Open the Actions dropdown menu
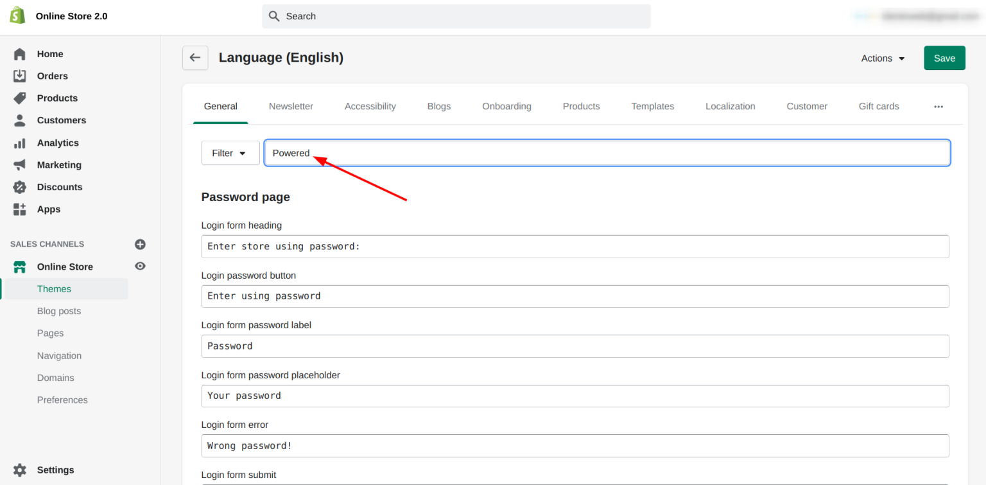Viewport: 986px width, 485px height. pyautogui.click(x=883, y=58)
